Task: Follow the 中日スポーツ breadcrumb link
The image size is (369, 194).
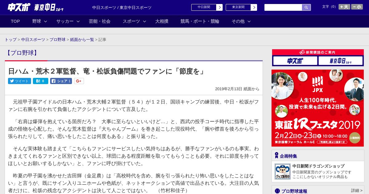Action: 33,40
